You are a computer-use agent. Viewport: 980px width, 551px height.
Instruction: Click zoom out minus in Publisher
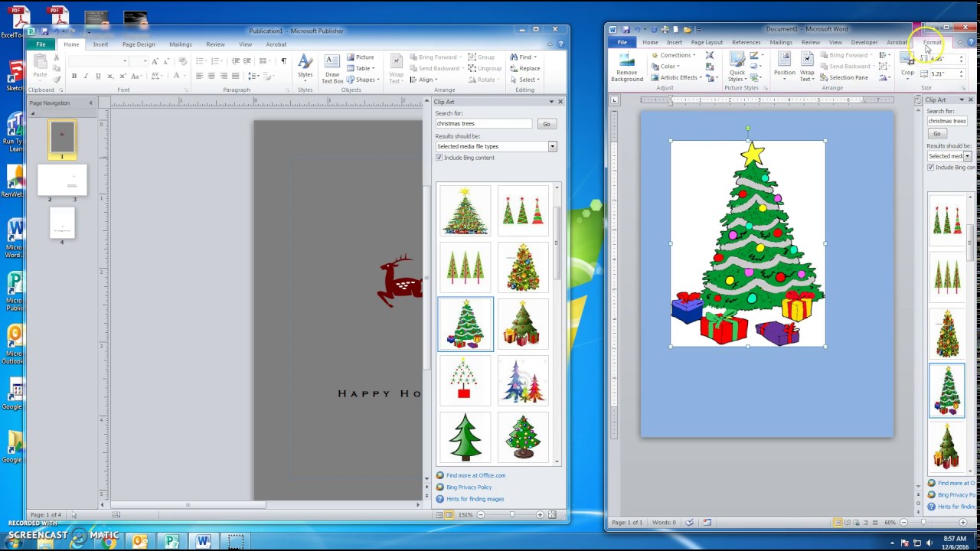click(480, 515)
